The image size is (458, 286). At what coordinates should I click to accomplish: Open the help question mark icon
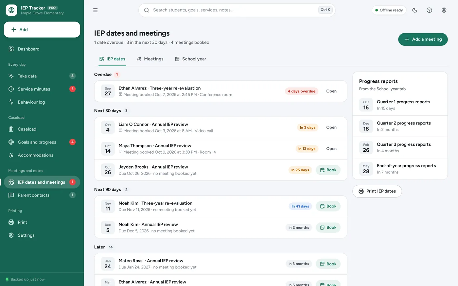point(430,10)
